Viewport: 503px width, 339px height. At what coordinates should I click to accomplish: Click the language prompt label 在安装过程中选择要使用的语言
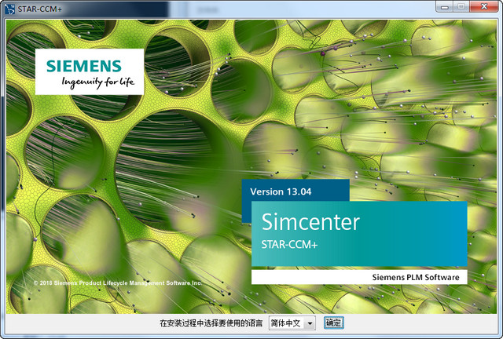pos(211,323)
